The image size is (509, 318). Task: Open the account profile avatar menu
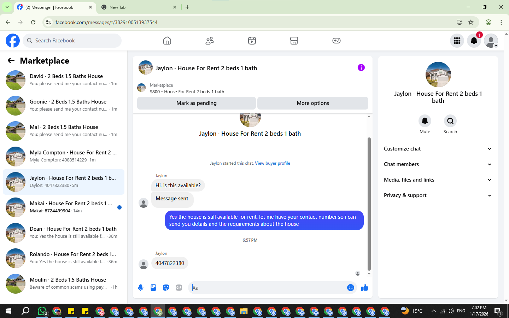click(x=491, y=41)
